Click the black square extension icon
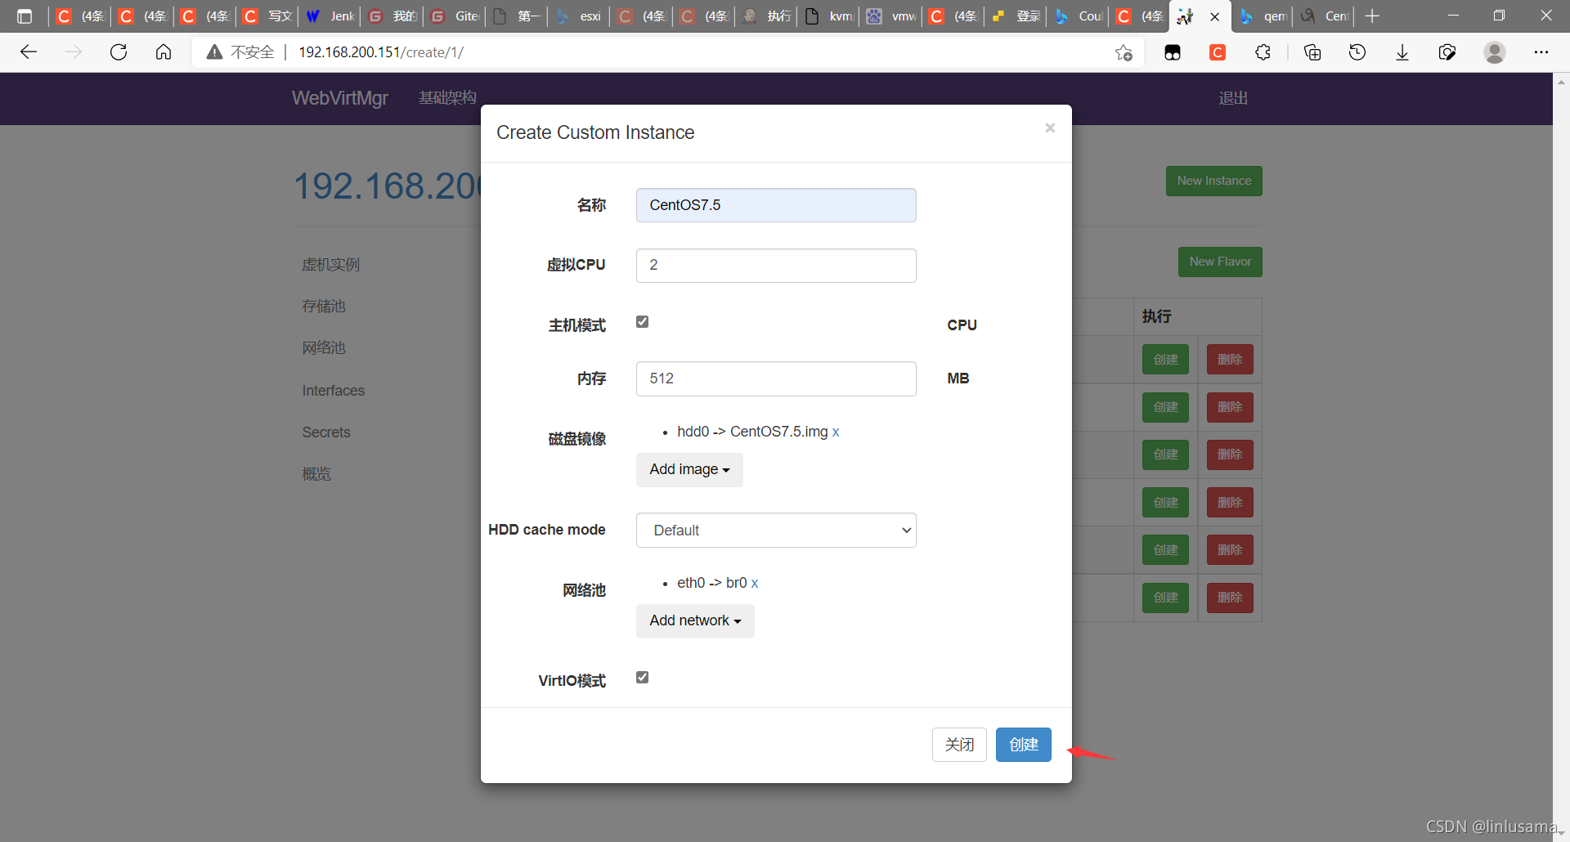 tap(1173, 52)
